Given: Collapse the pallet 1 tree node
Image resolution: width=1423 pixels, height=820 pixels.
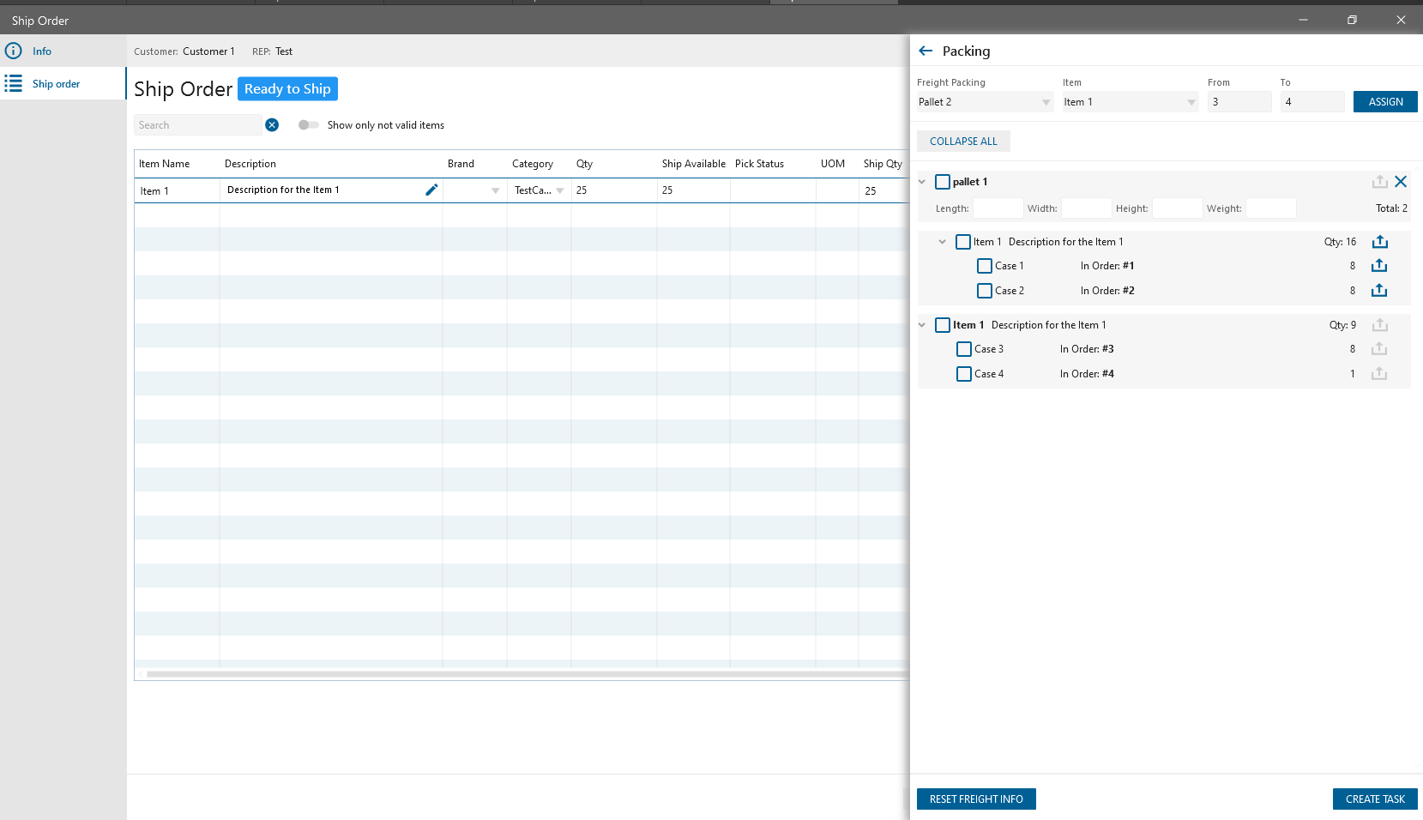Looking at the screenshot, I should pyautogui.click(x=922, y=182).
